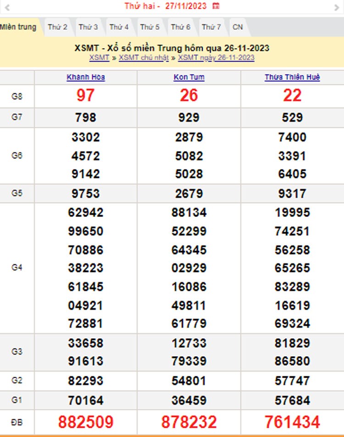Click the next day arrow icon
Image resolution: width=344 pixels, height=437 pixels.
[336, 6]
